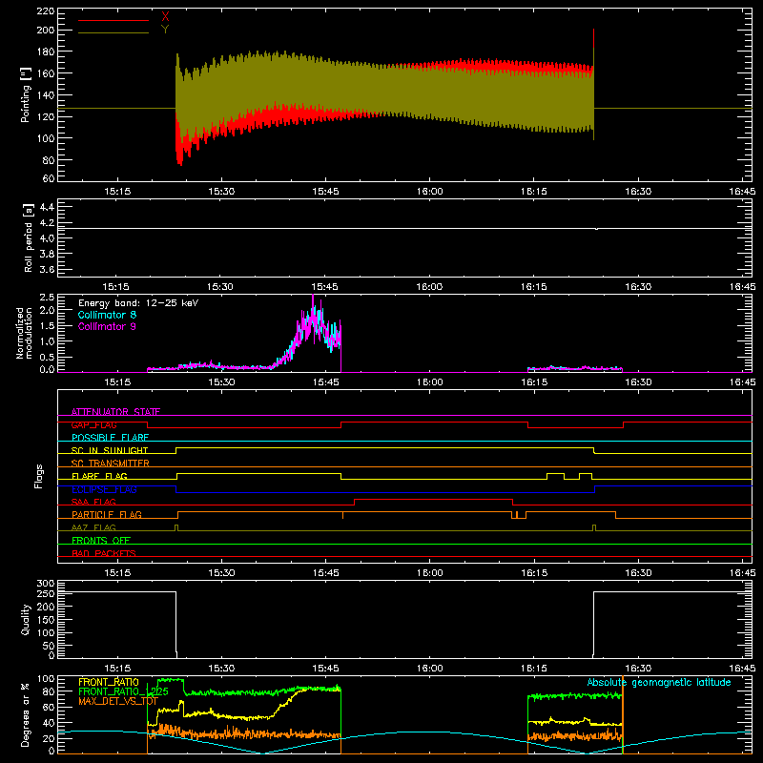Click the olive 'AAZ_FLAG' label
The height and width of the screenshot is (763, 763).
[93, 527]
